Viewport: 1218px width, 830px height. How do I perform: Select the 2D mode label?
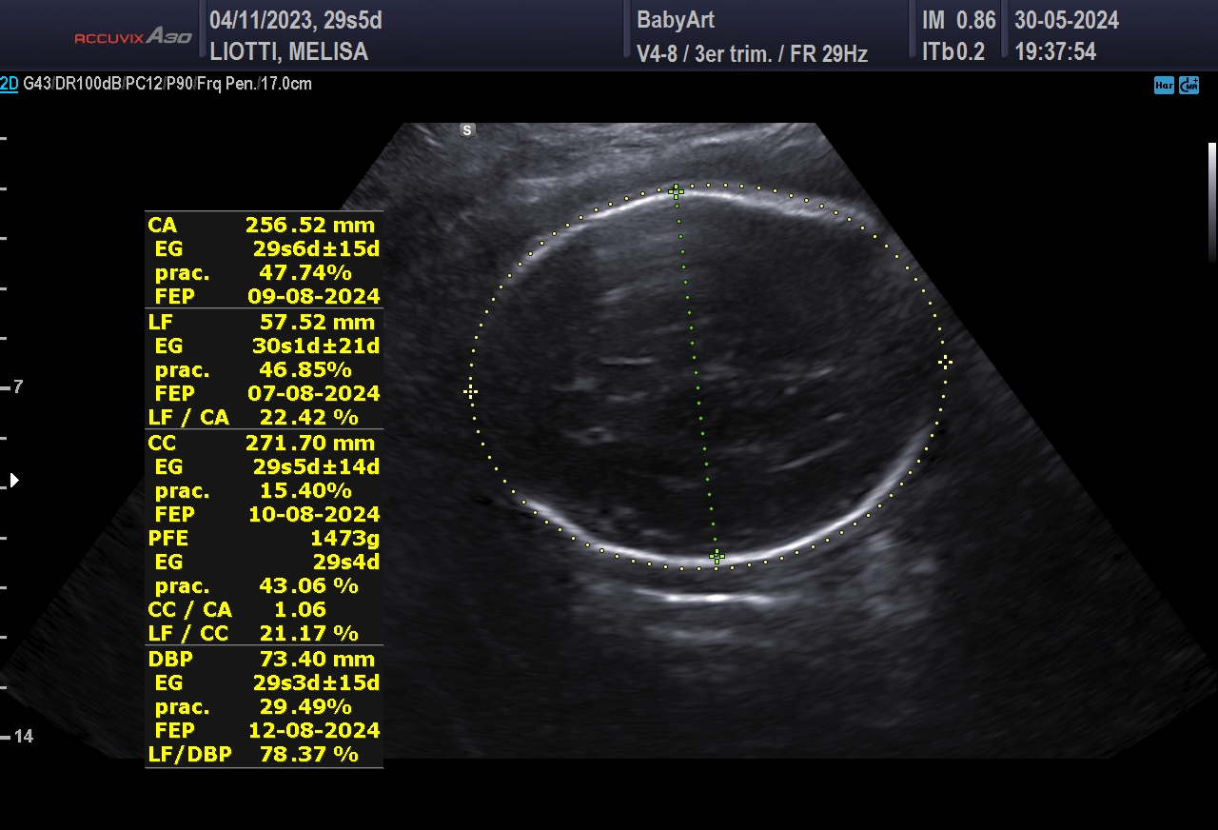10,84
